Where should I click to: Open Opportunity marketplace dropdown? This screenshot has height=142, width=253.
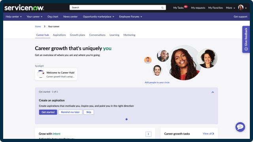(98, 17)
